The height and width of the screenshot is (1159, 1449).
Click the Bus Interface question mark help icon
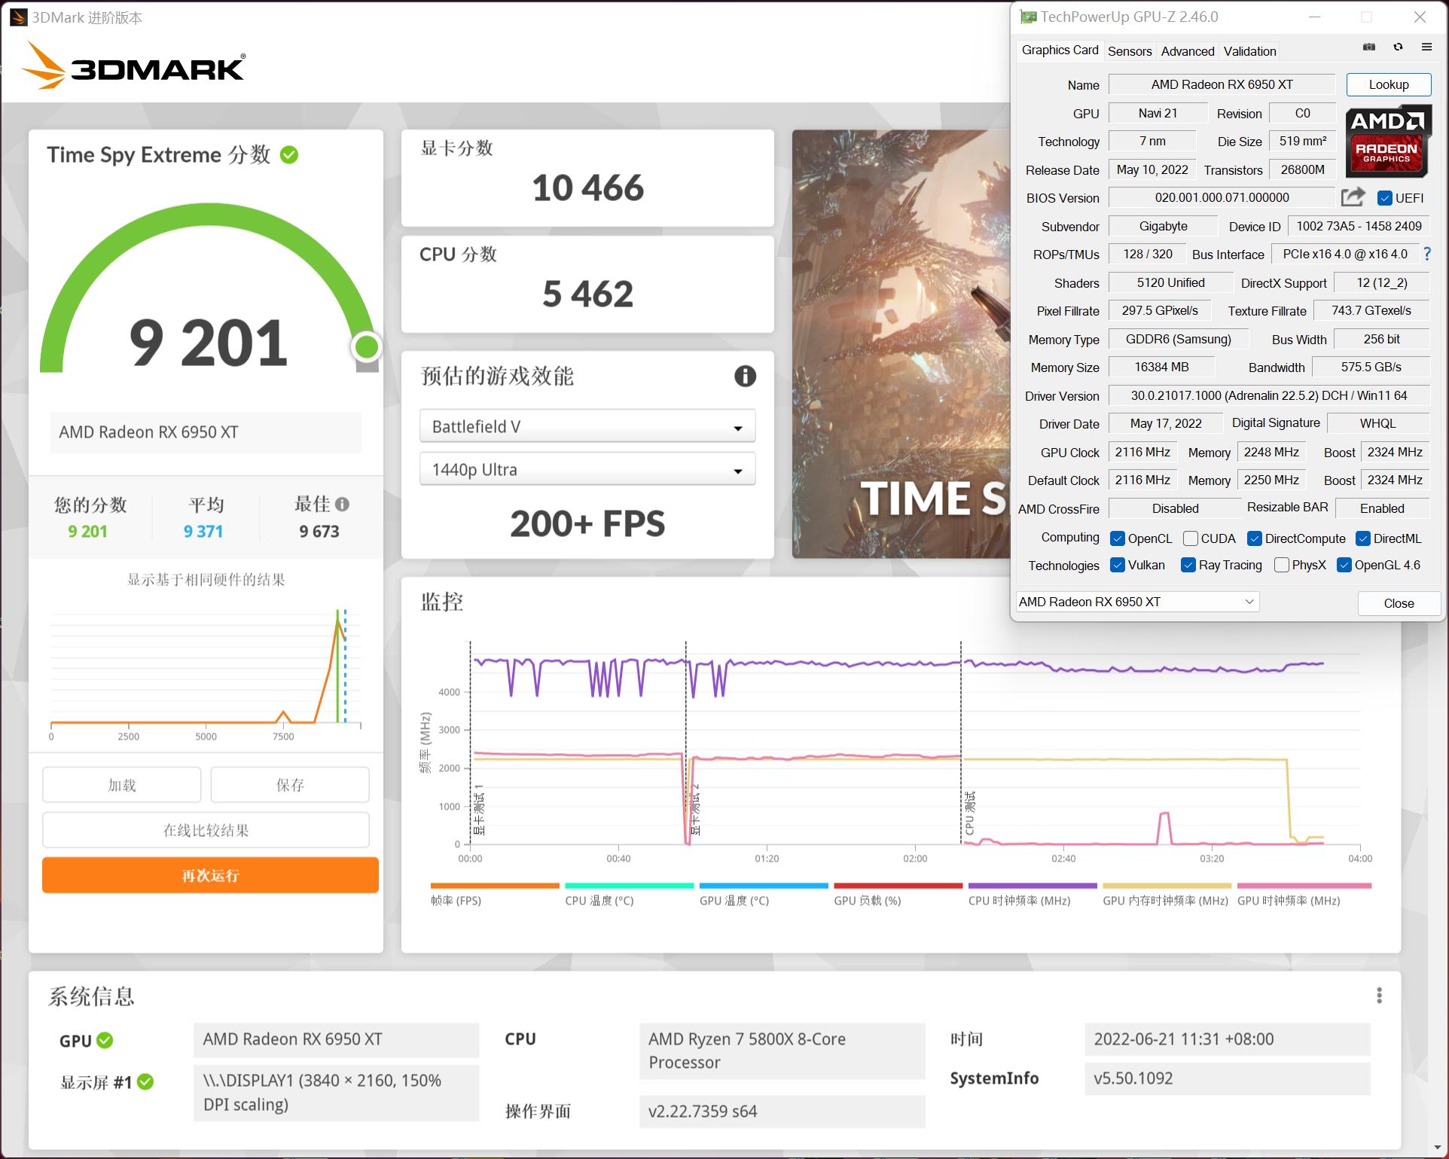click(x=1426, y=255)
